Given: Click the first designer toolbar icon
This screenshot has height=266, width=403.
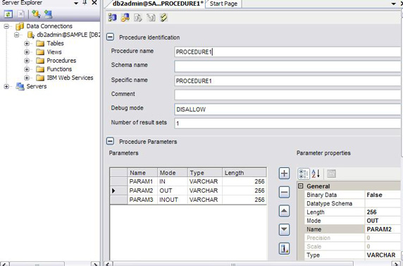Looking at the screenshot, I should pyautogui.click(x=112, y=18).
